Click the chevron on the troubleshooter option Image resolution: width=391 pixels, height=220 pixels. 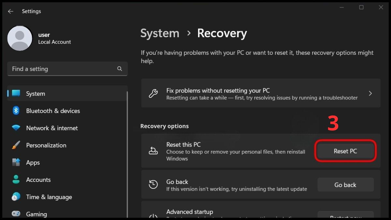(x=370, y=93)
